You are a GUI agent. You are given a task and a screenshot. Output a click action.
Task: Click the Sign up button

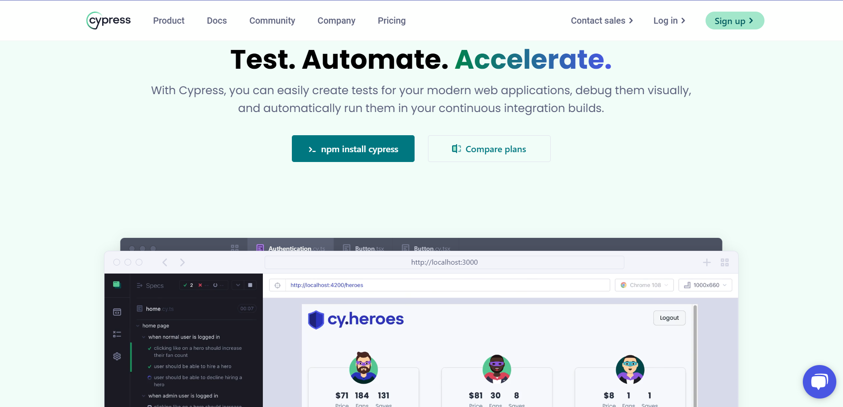pos(735,21)
